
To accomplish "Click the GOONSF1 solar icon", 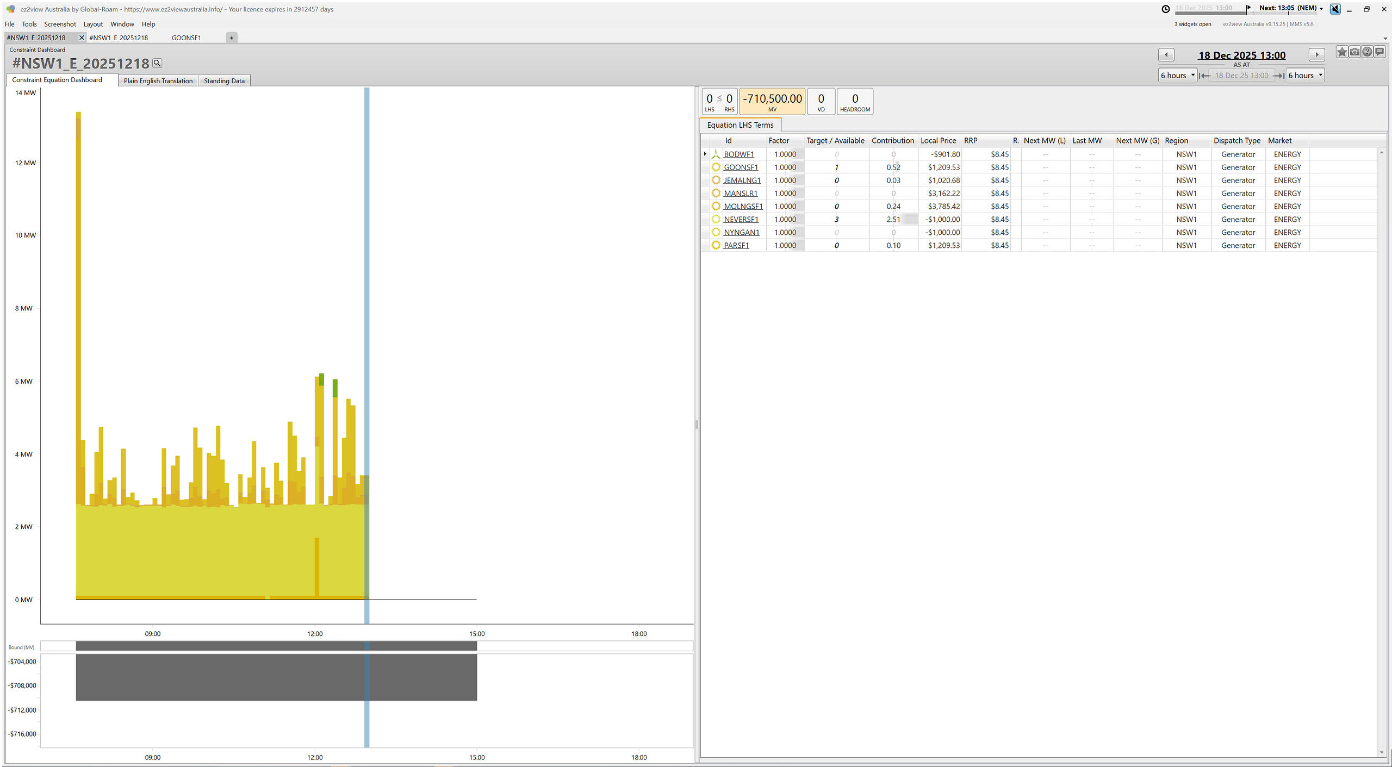I will [x=716, y=167].
